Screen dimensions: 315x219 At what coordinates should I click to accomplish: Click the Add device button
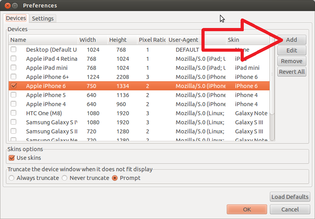point(292,40)
